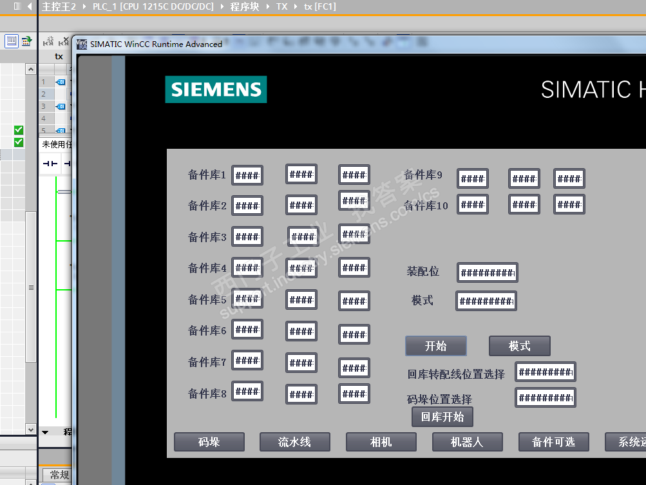
Task: Toggle the lower green checkbox in left panel
Action: (x=19, y=142)
